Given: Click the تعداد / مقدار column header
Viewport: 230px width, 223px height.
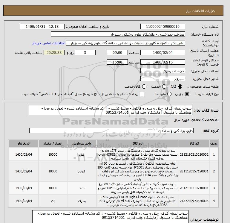Looking at the screenshot, I should 53,144.
